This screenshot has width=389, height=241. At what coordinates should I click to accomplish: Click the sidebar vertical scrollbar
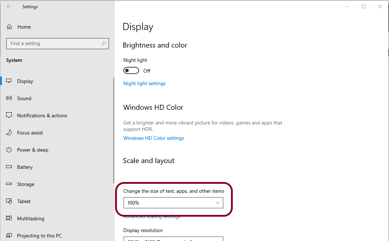114,130
